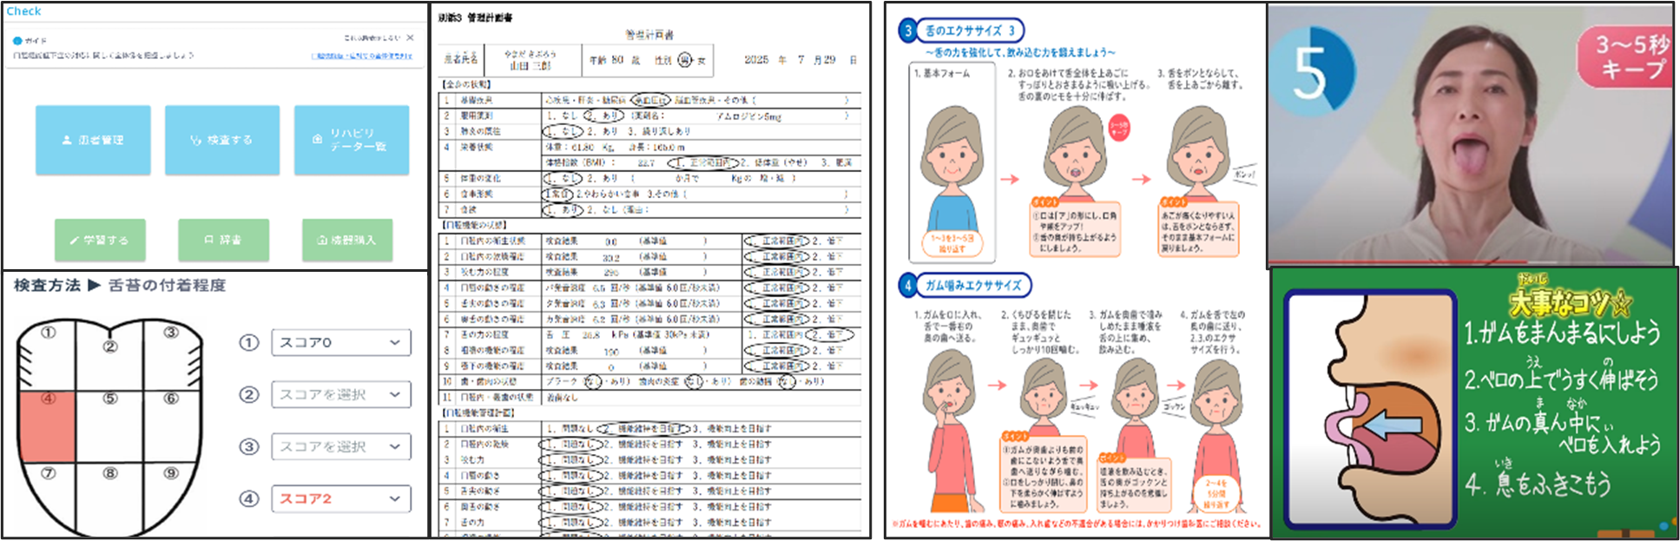The height and width of the screenshot is (541, 1680).
Task: Click the stethoscope icon on 検査する
Action: coord(196,140)
